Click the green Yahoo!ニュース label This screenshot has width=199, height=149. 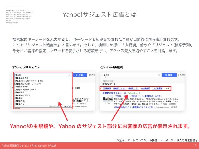134,93
